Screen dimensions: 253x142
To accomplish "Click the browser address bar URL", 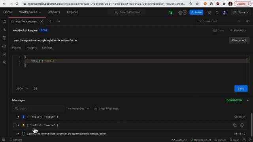I will (x=106, y=4).
